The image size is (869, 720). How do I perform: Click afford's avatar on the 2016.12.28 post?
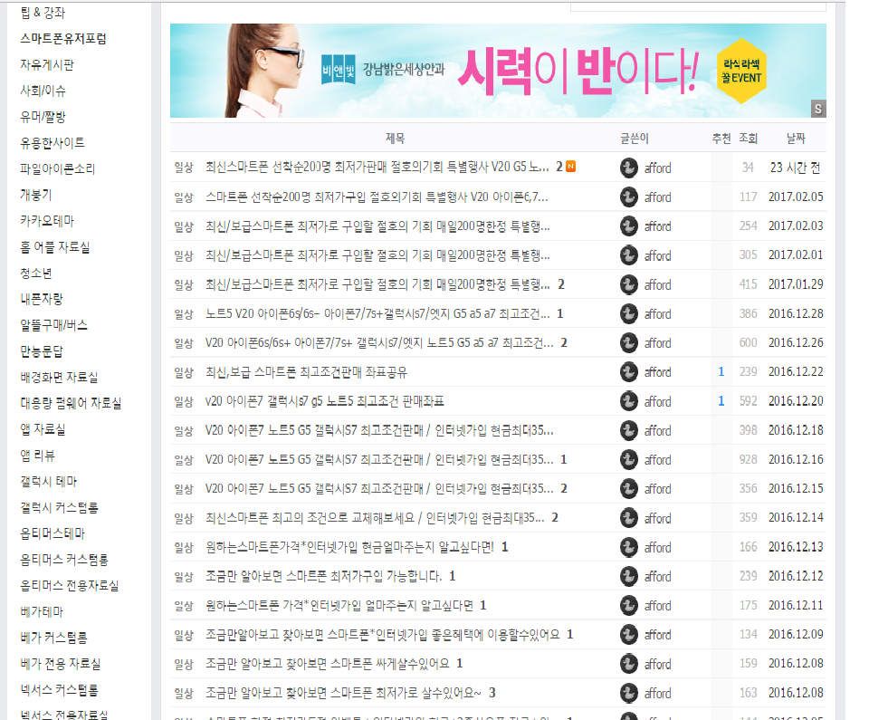coord(629,313)
